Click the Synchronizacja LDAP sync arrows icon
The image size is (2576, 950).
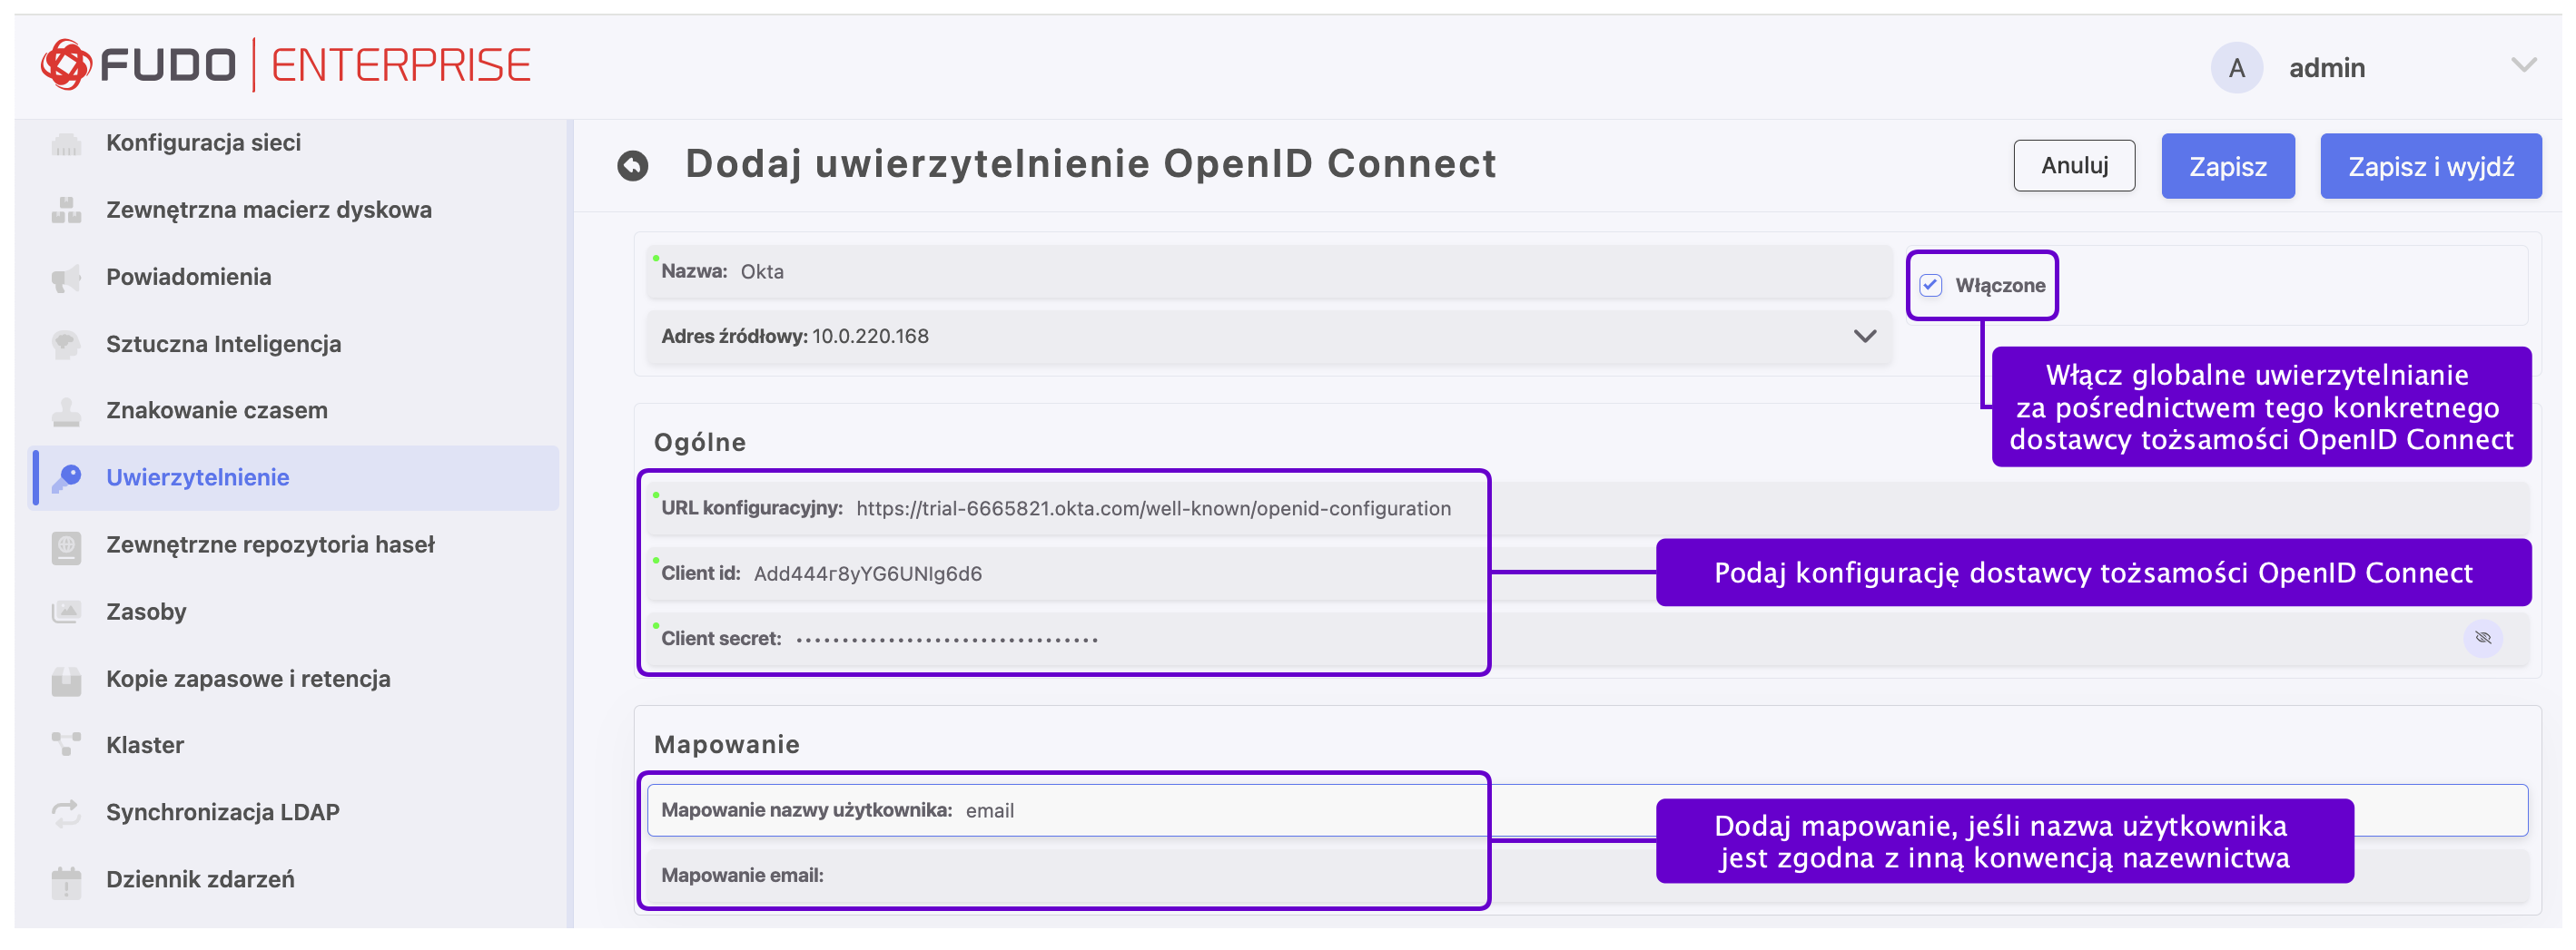[66, 812]
